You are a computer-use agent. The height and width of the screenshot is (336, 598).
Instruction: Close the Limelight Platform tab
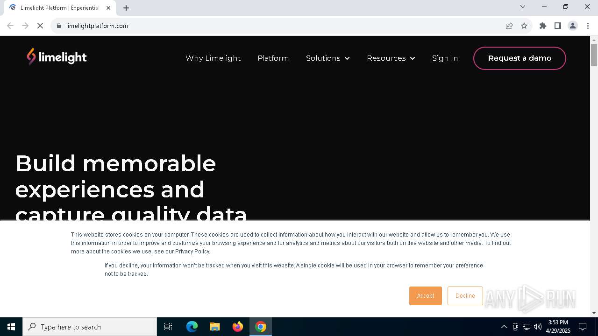108,7
